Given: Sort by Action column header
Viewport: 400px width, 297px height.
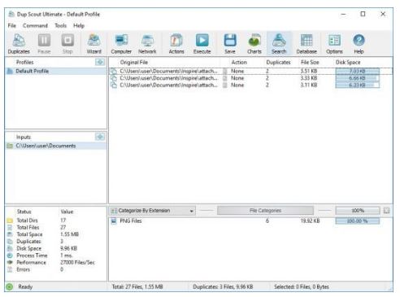Looking at the screenshot, I should [x=239, y=63].
